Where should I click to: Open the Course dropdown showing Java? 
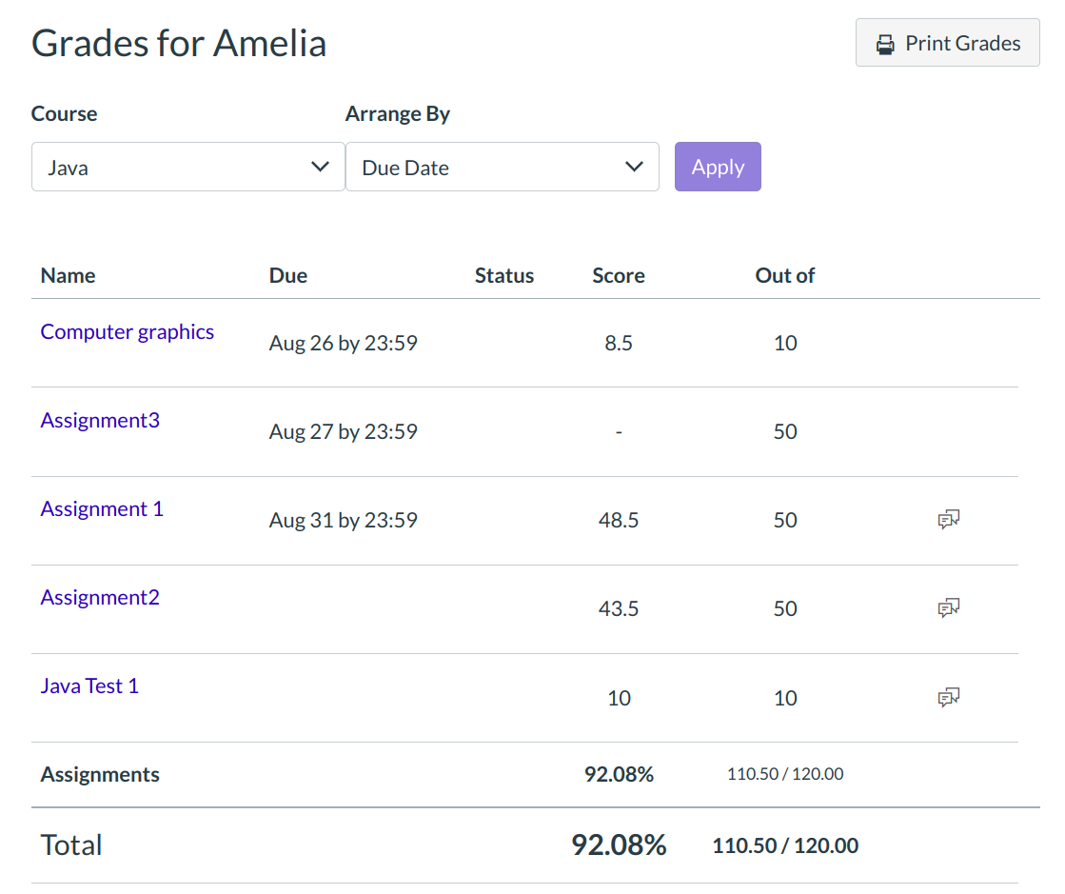click(x=187, y=168)
